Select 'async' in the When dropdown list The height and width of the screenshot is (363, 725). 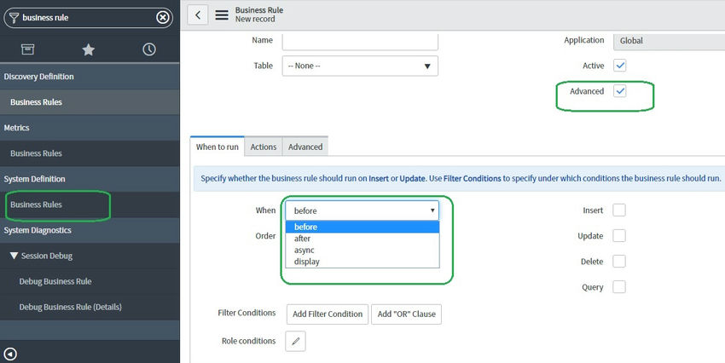coord(303,251)
